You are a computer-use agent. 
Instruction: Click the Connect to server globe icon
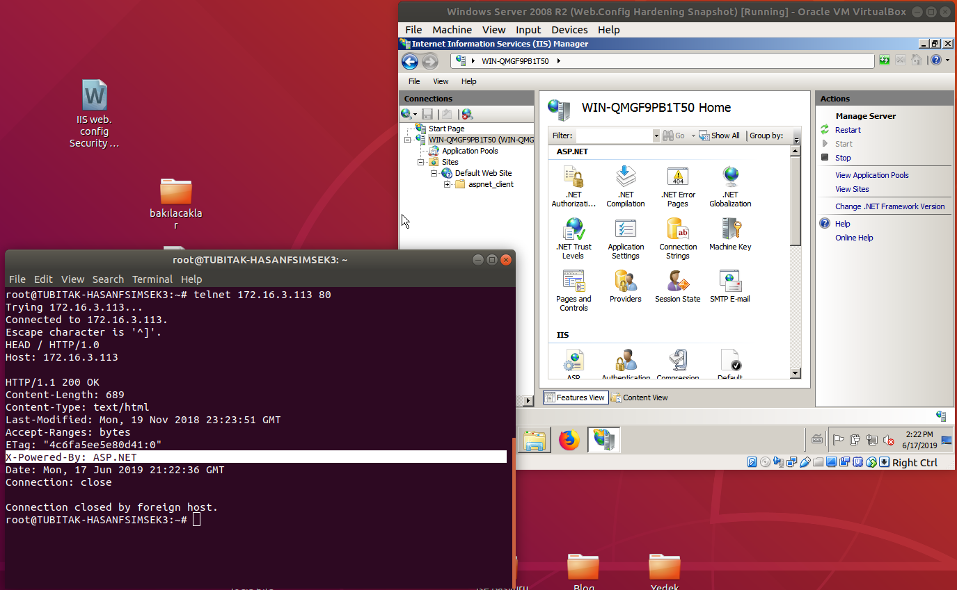[406, 114]
